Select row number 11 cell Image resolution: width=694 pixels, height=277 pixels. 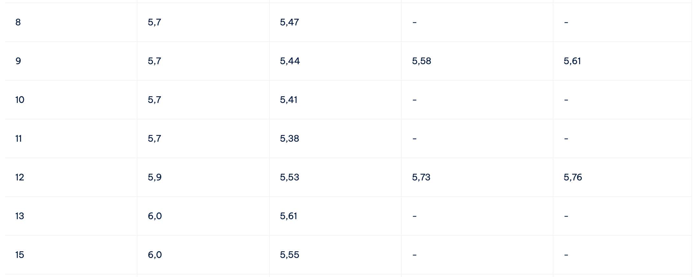point(71,138)
